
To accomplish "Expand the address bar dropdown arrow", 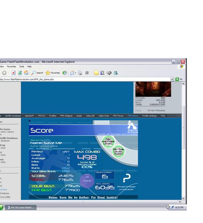I will (172, 79).
